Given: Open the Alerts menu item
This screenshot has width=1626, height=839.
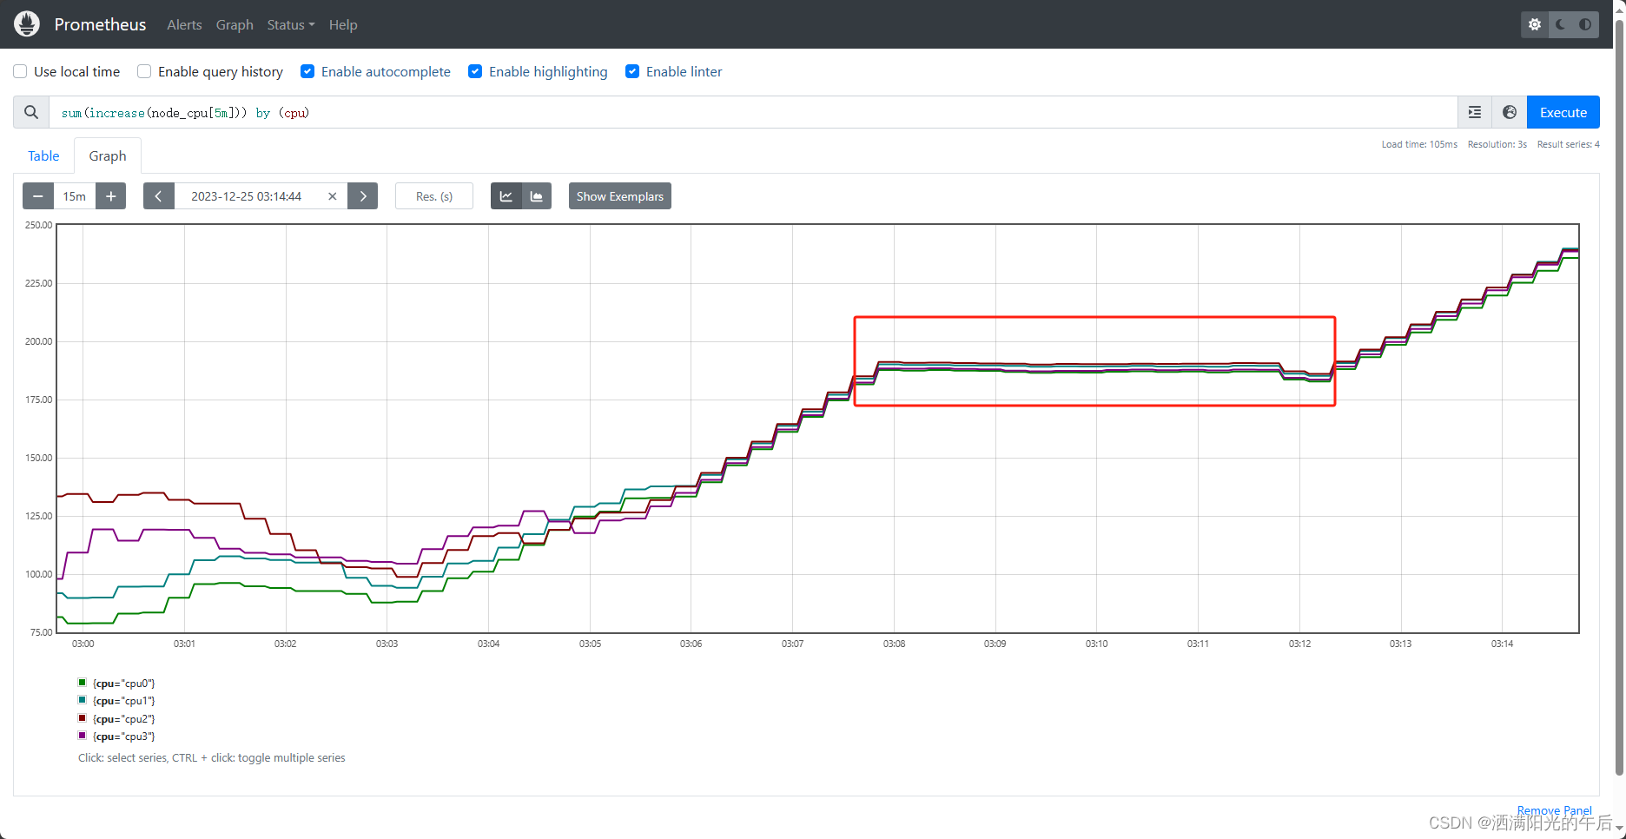Looking at the screenshot, I should point(184,24).
